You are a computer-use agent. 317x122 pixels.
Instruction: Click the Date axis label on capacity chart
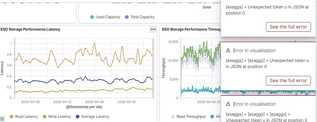(207, 7)
